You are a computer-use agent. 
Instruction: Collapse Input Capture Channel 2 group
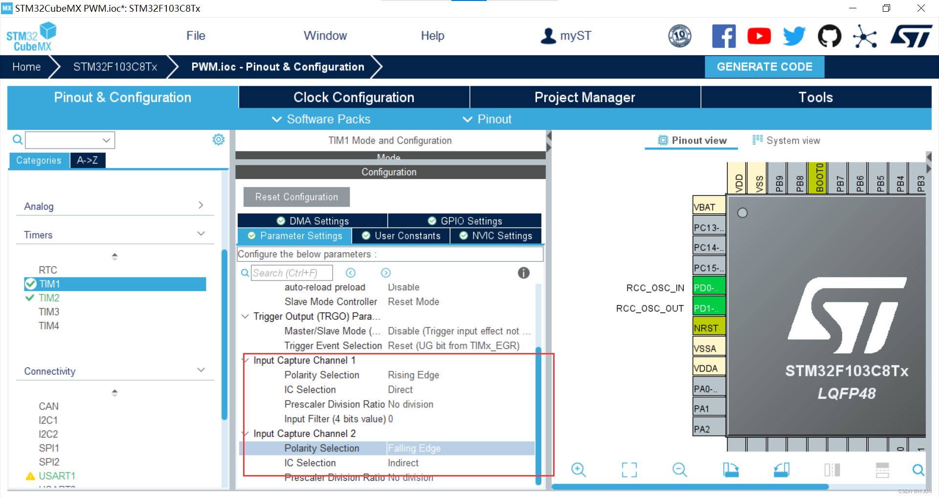click(245, 434)
